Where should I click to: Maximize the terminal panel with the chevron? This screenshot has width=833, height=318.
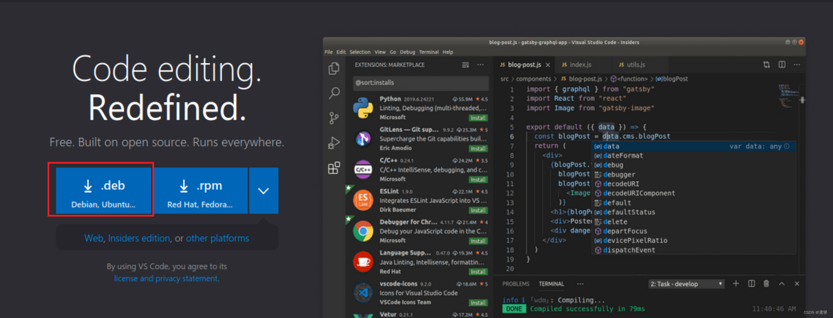click(782, 284)
